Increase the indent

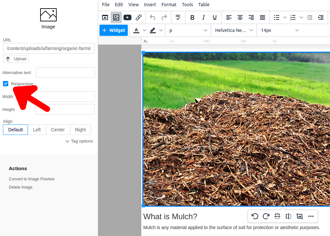point(321,17)
